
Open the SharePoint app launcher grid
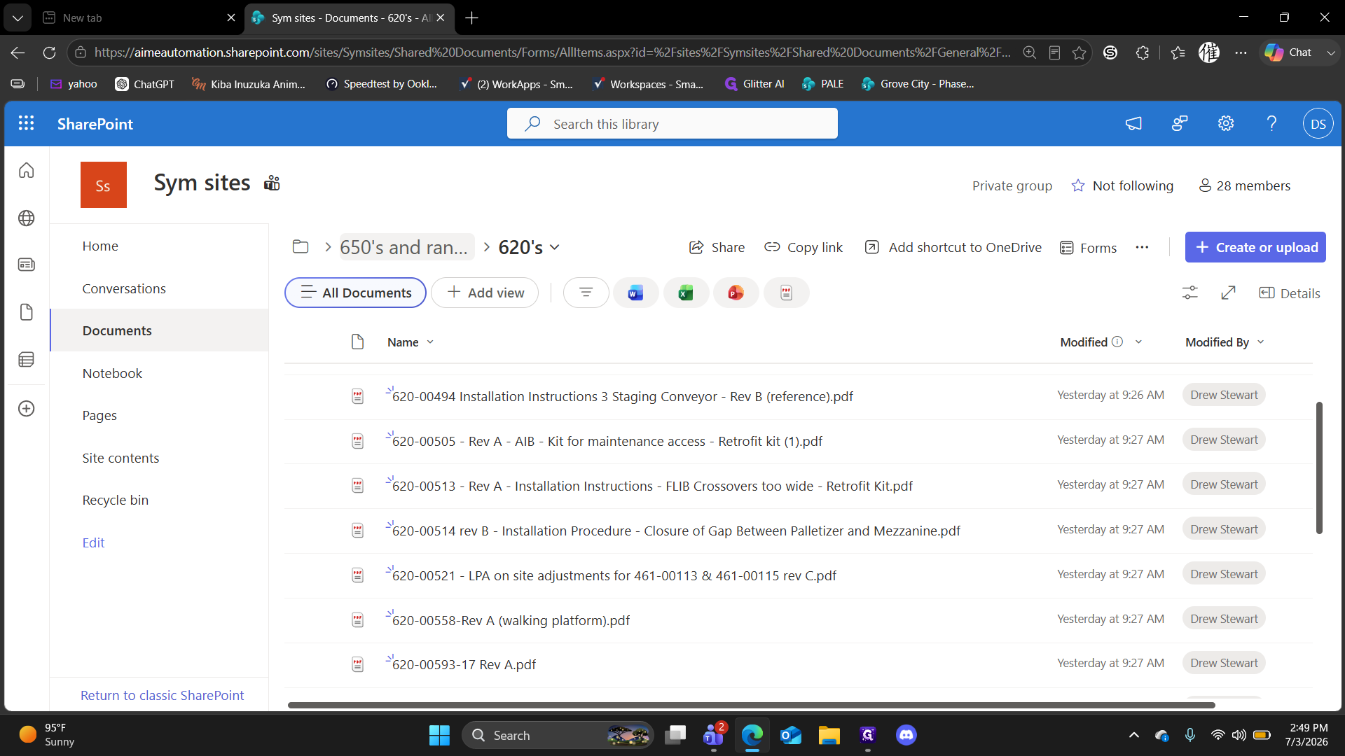(26, 123)
